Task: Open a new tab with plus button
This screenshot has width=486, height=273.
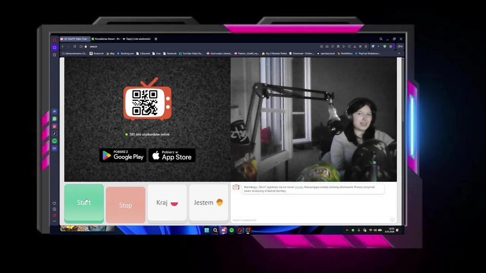Action: point(156,39)
